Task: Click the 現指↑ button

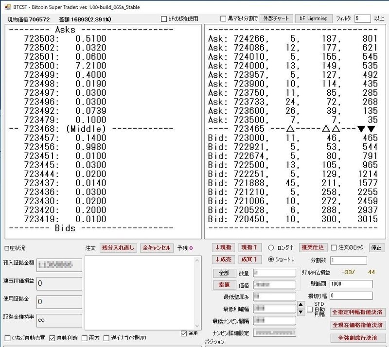Action: pos(249,247)
